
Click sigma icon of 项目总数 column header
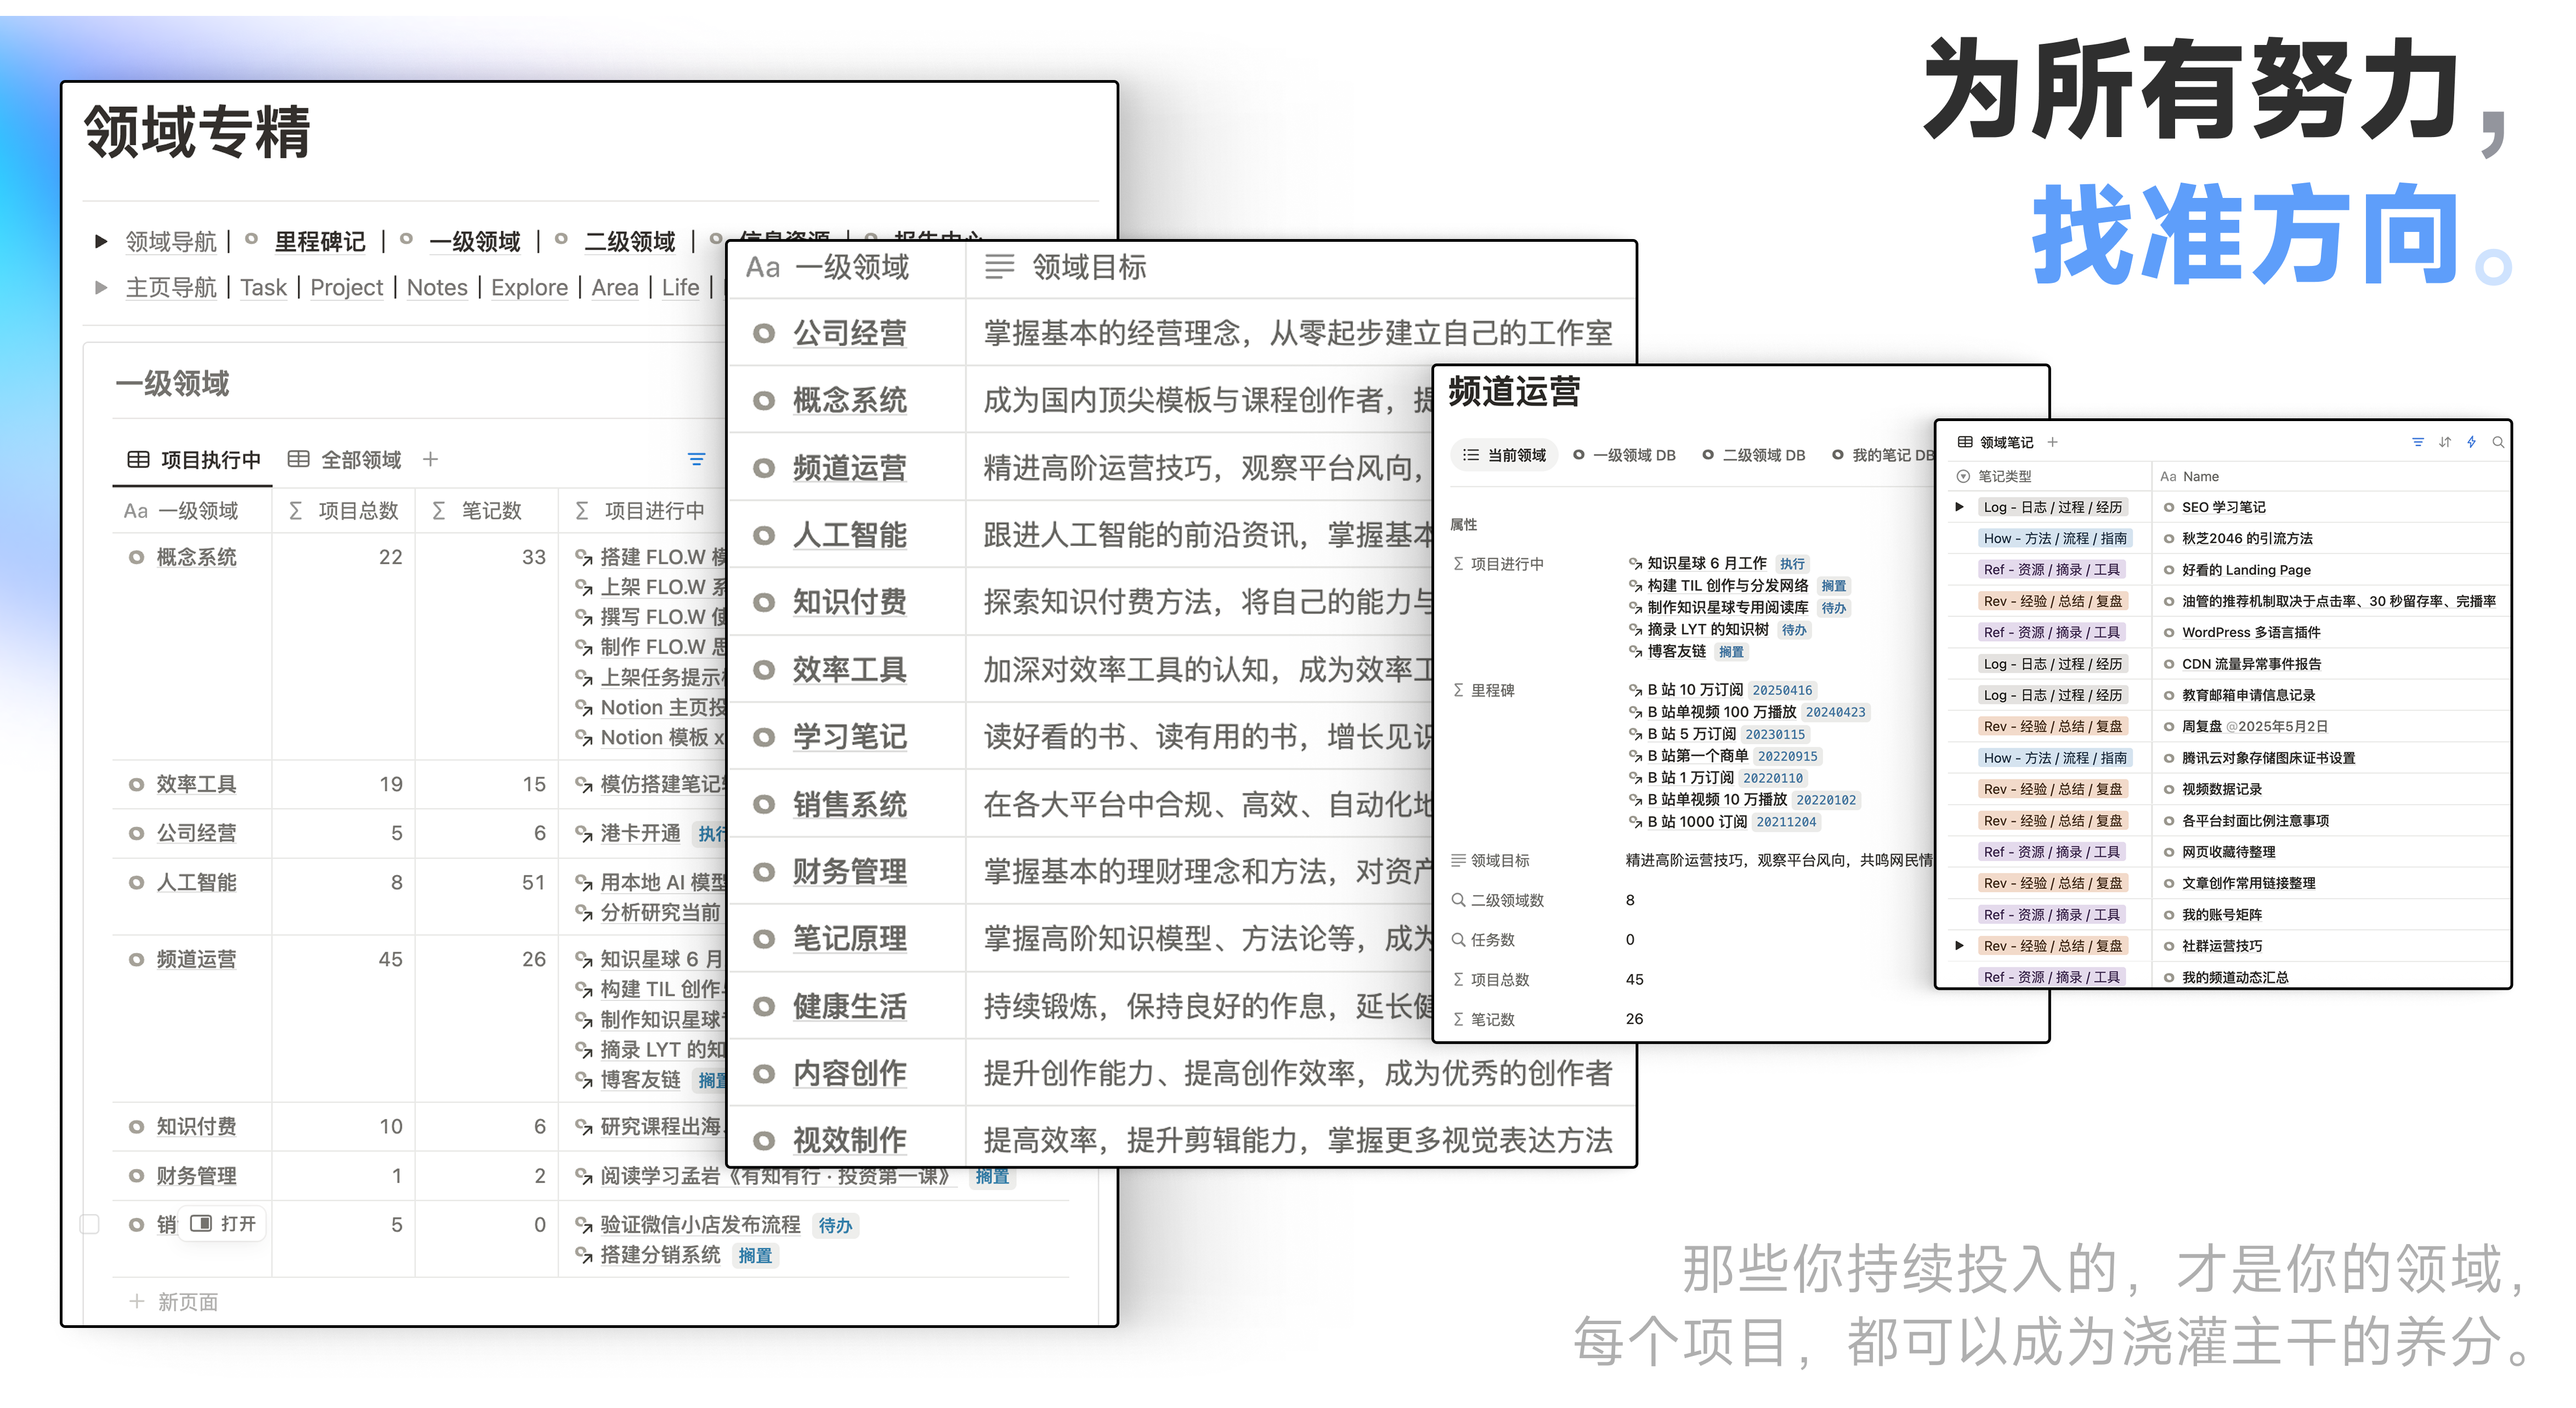[x=296, y=511]
